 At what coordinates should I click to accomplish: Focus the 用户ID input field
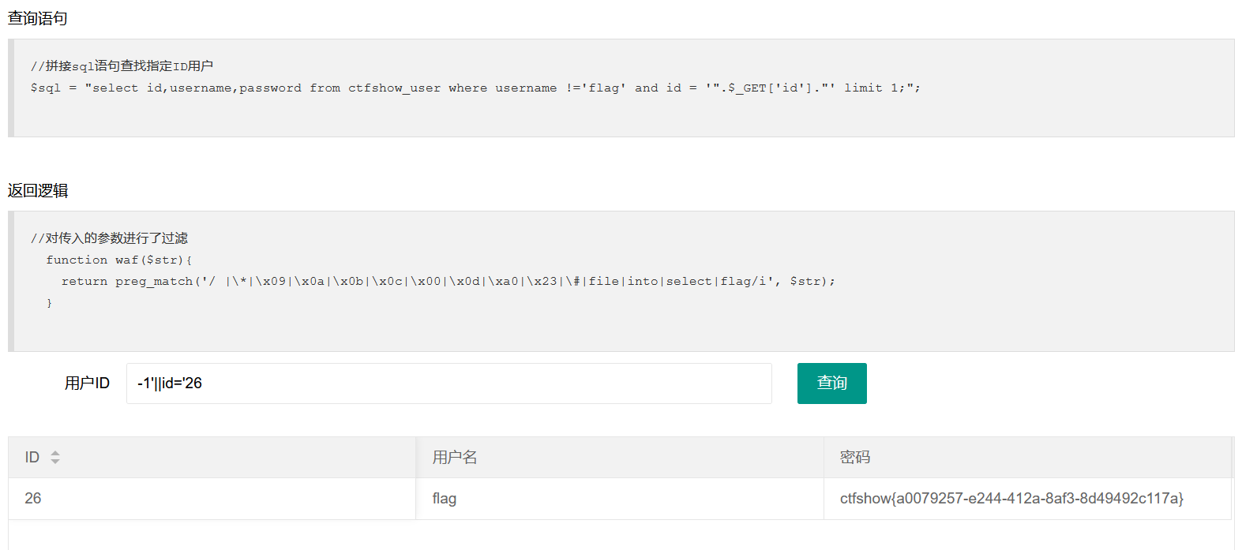448,384
